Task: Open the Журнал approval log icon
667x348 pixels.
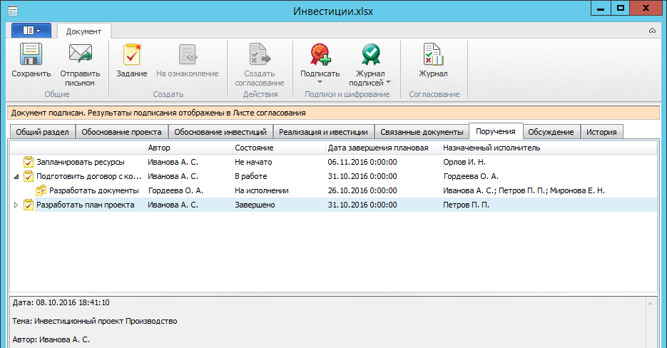Action: tap(433, 55)
